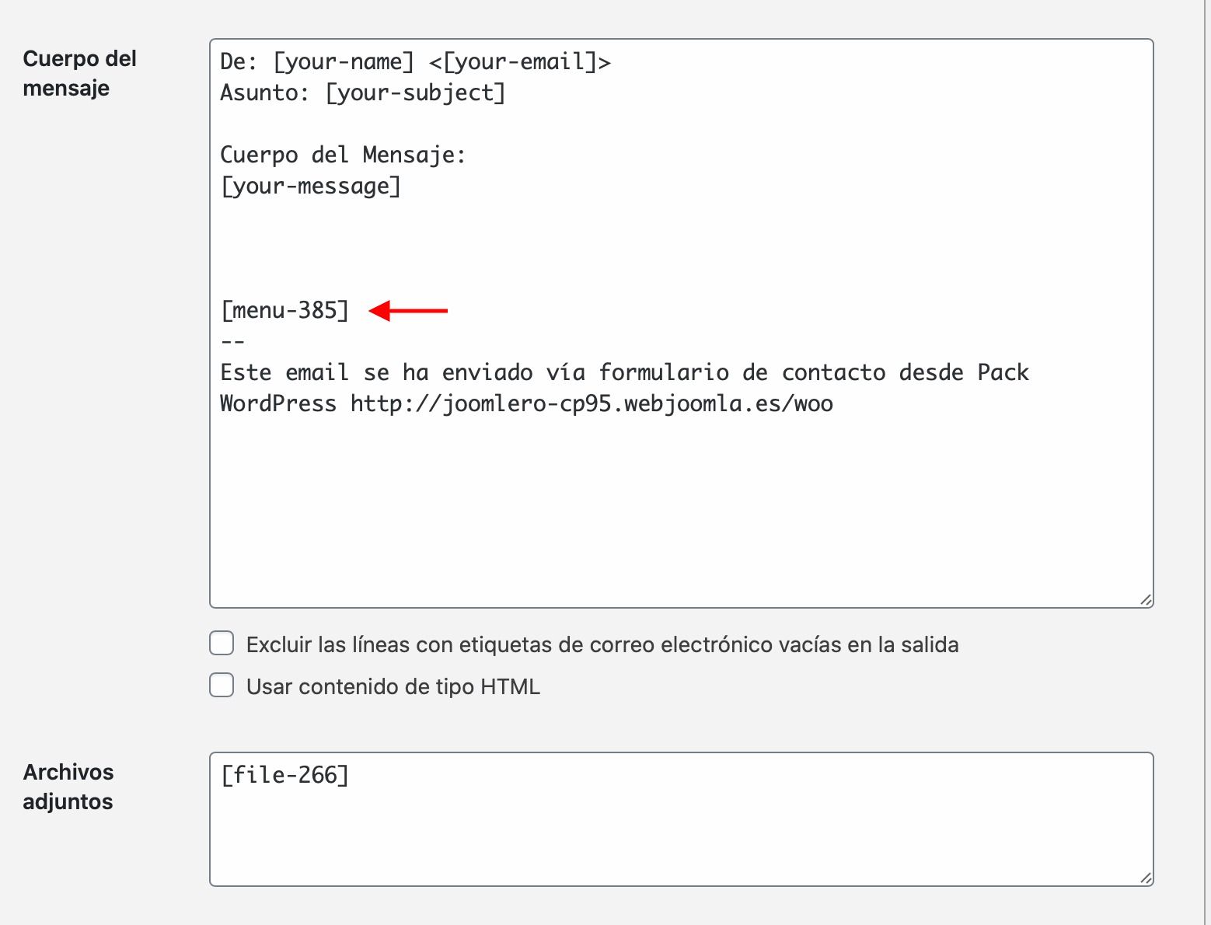
Task: Click inside the Cuerpo del mensaje textarea
Action: (681, 323)
